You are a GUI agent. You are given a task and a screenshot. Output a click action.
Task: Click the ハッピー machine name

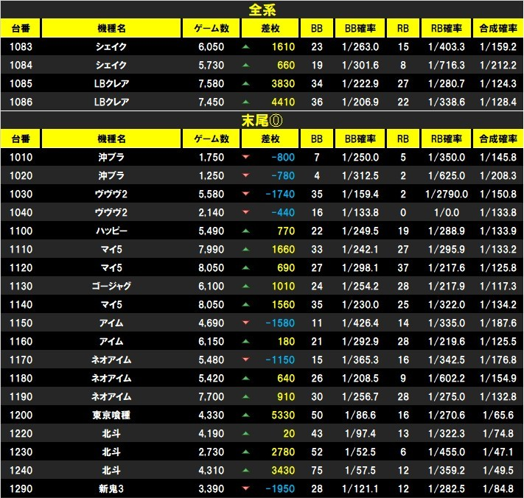pos(111,231)
